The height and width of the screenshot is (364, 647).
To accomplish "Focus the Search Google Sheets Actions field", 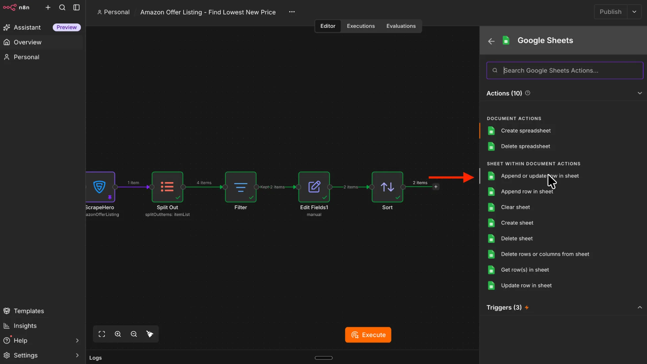I will 565,70.
